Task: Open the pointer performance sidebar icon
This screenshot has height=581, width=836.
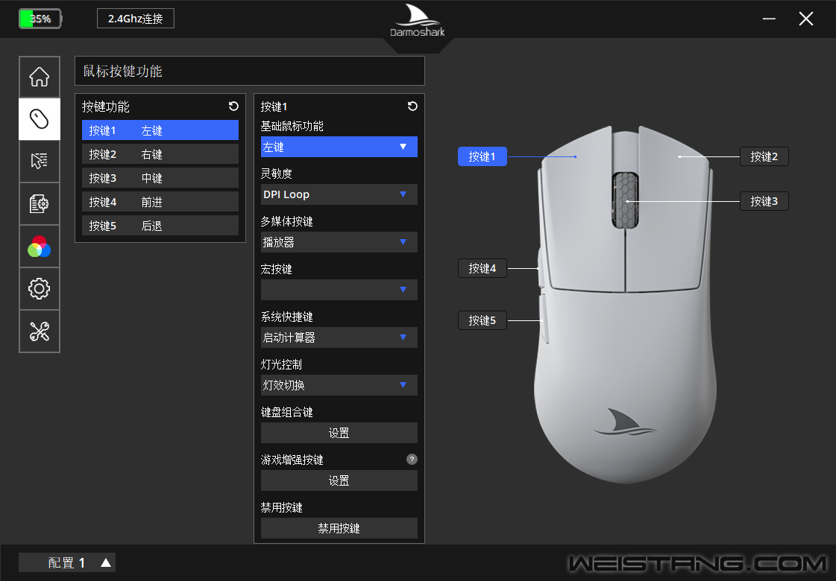Action: (x=40, y=161)
